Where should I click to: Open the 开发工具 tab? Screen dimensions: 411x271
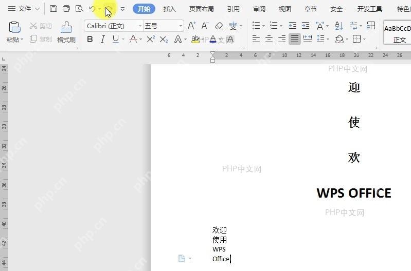coord(369,9)
